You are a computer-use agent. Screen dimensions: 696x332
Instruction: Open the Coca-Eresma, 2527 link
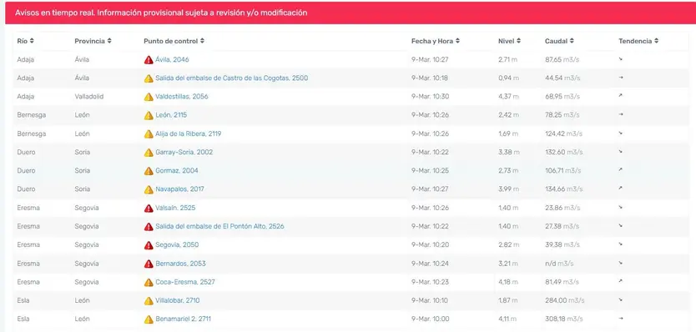185,282
